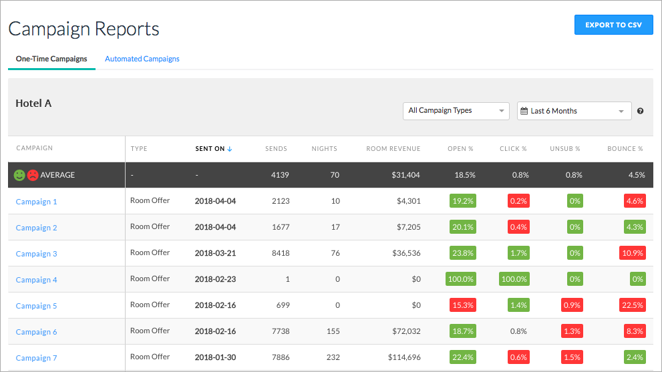Screen dimensions: 662x372
Task: Click the red 4.6% bounce badge
Action: [635, 201]
